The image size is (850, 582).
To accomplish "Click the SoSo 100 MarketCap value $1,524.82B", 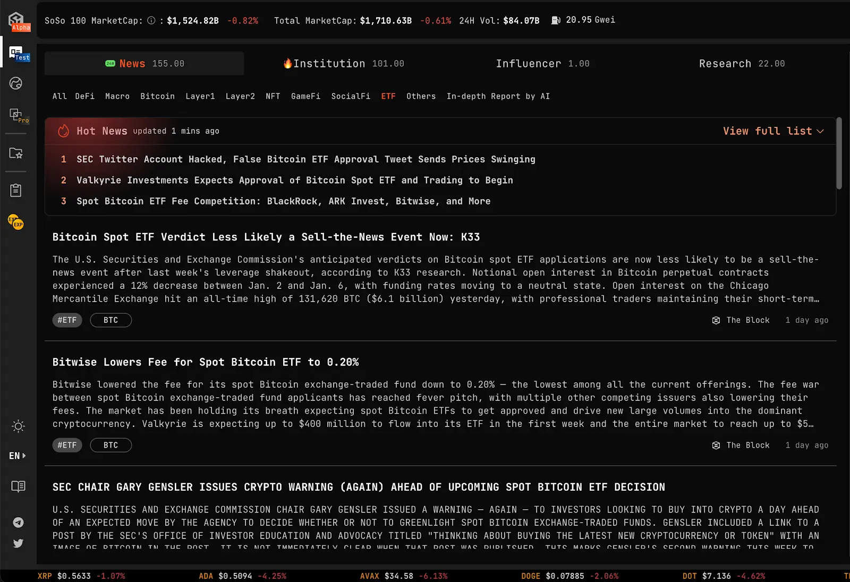I will point(193,21).
